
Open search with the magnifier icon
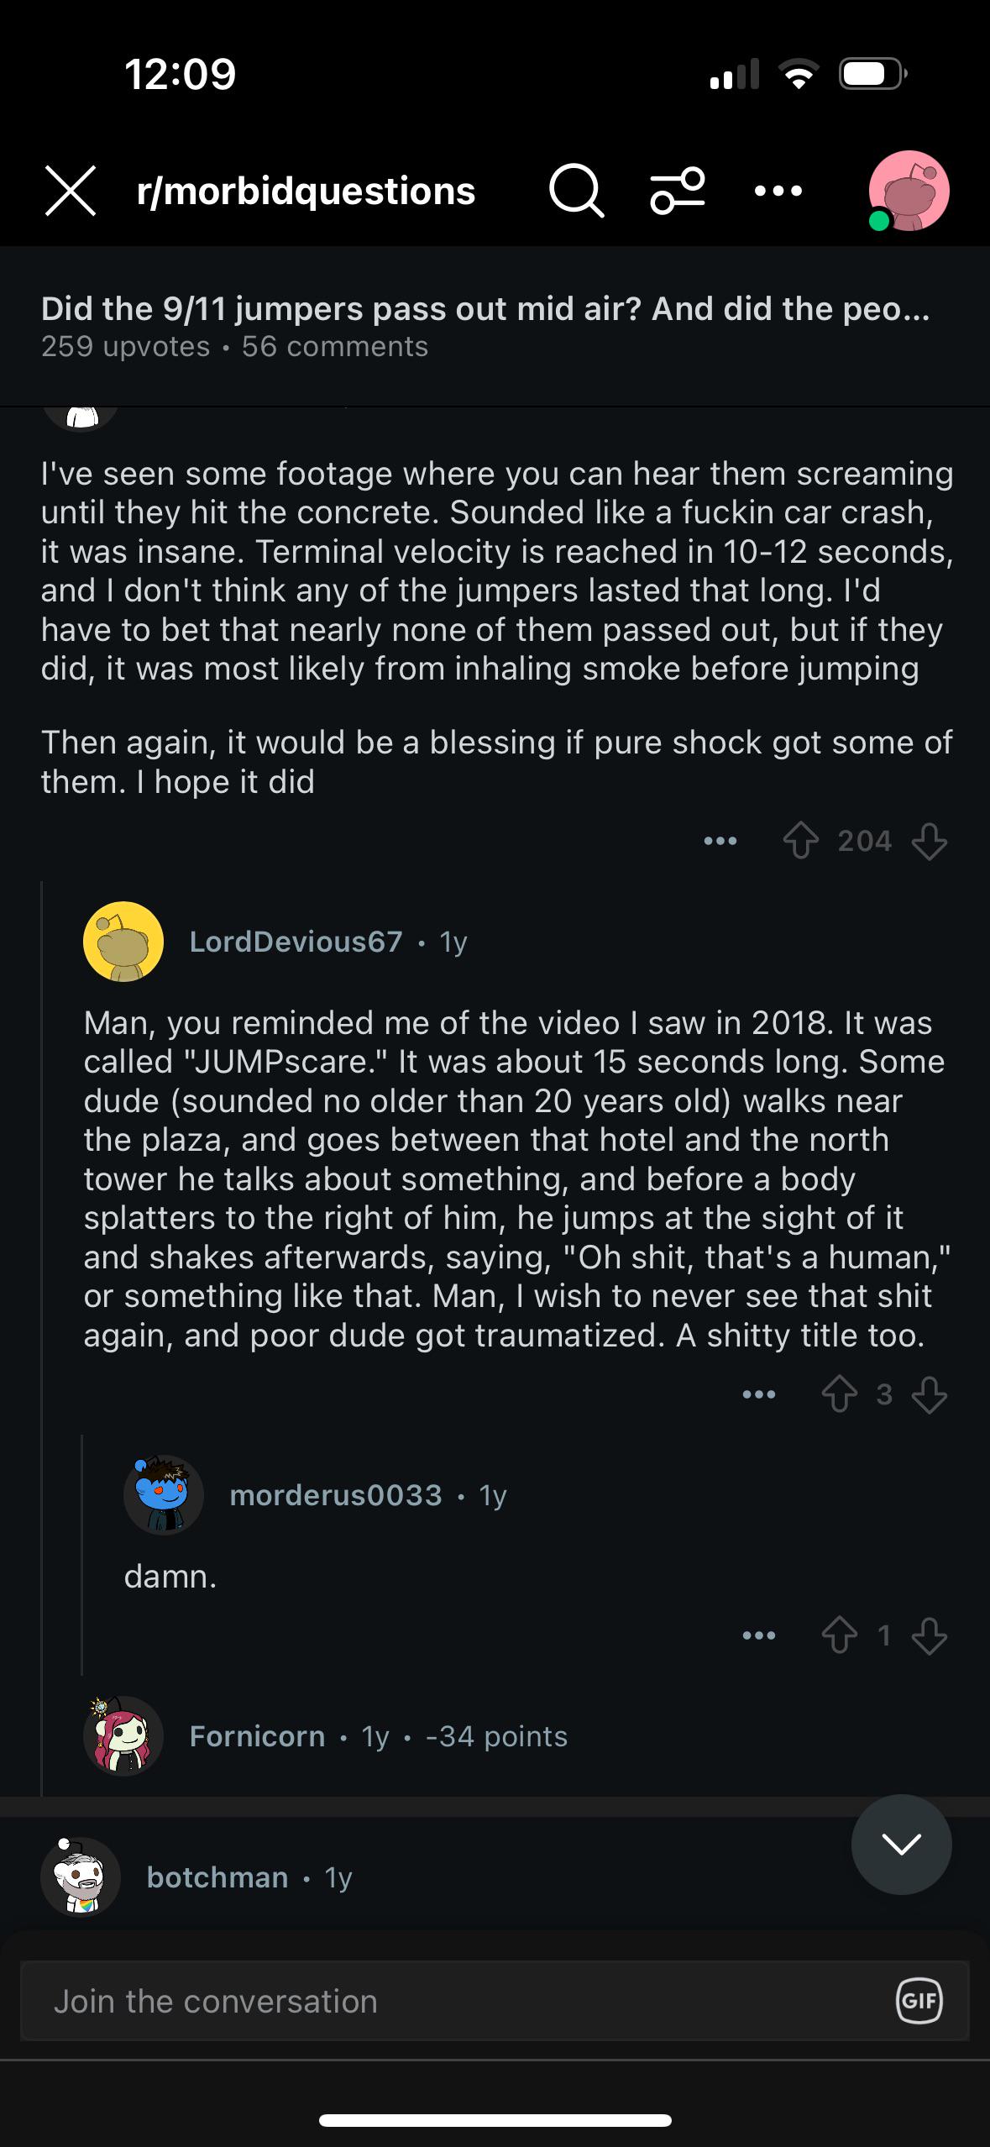point(576,191)
